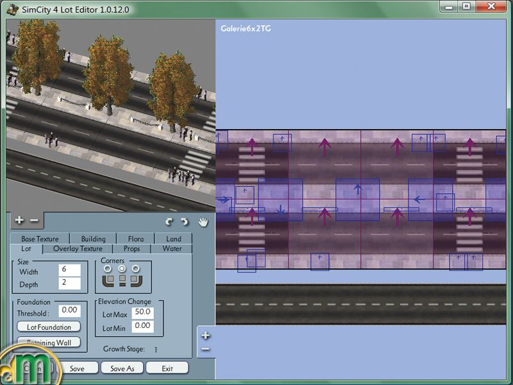513x385 pixels.
Task: Close the Lot Editor window
Action: pos(491,6)
